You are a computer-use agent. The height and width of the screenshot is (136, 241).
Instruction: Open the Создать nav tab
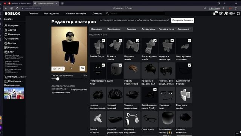pos(97,14)
